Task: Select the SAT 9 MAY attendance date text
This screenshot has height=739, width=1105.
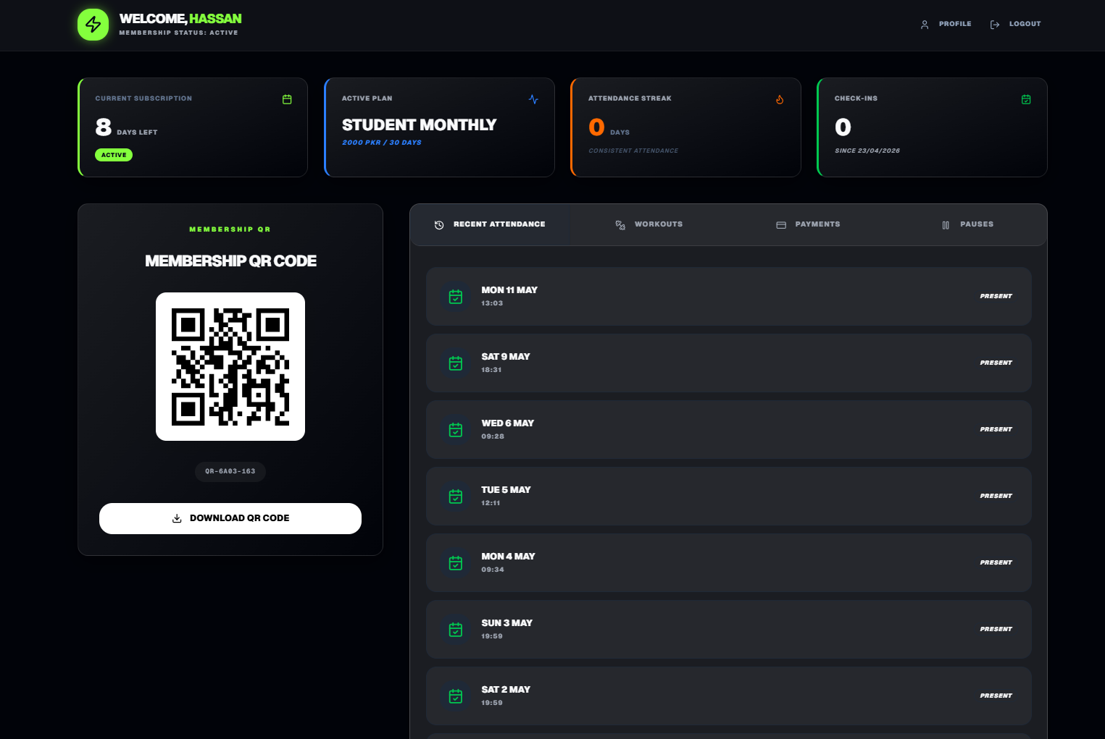Action: point(506,357)
